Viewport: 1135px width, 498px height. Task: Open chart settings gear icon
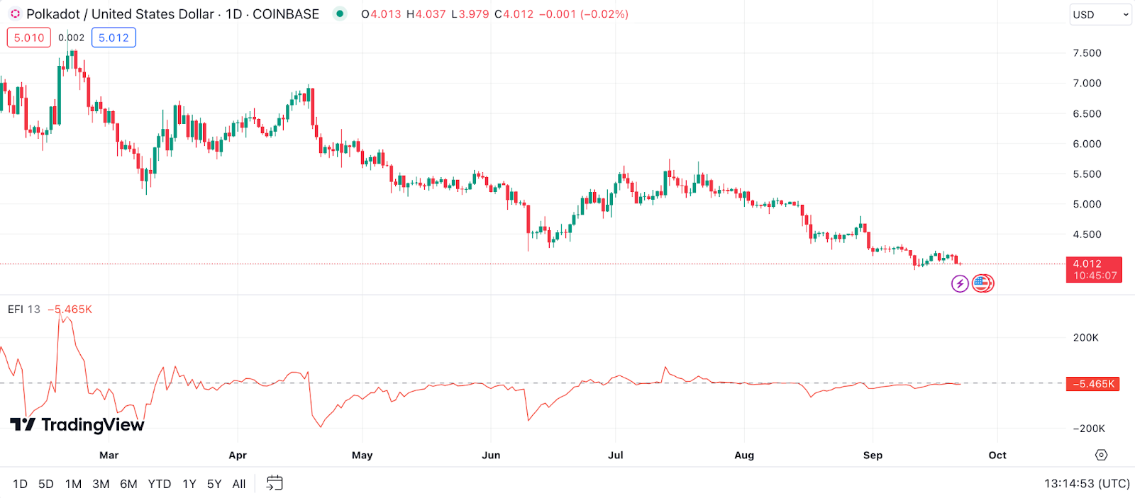pyautogui.click(x=1101, y=455)
